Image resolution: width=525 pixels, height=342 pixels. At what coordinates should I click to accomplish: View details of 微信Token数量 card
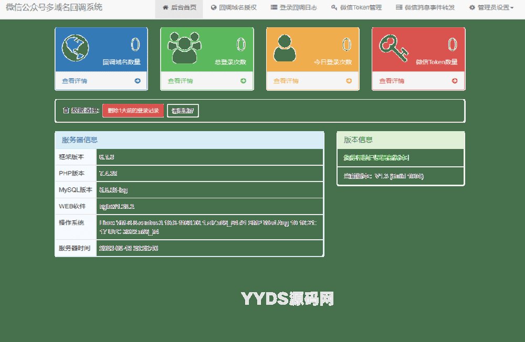[x=392, y=81]
